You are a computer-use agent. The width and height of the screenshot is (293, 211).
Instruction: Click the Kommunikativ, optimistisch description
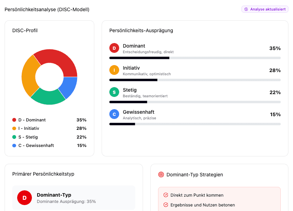click(x=147, y=74)
